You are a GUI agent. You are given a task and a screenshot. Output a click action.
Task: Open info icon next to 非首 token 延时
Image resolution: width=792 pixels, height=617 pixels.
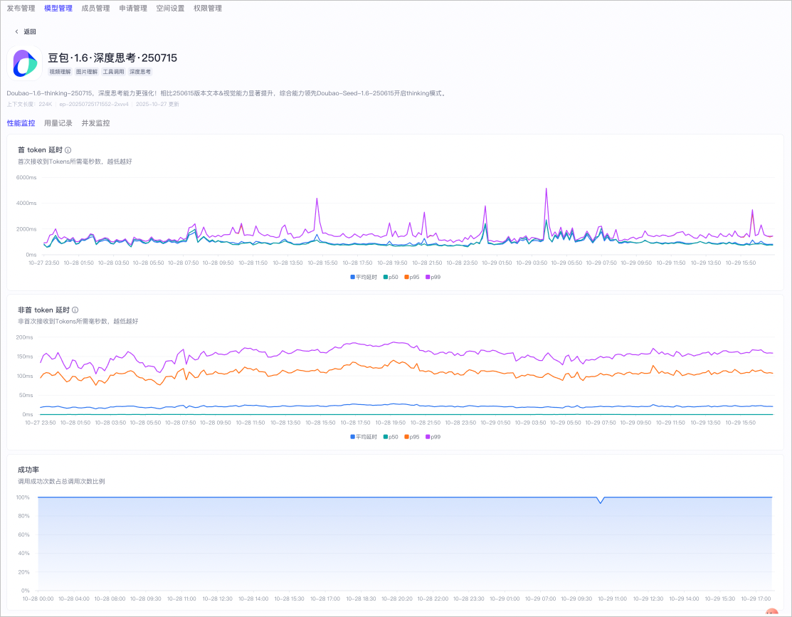click(x=75, y=310)
